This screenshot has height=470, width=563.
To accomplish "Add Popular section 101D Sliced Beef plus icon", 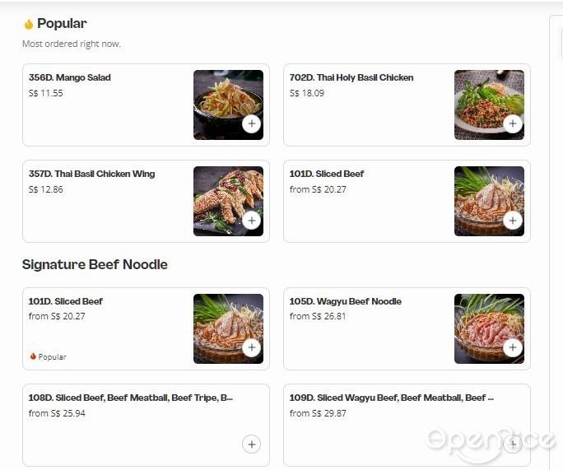I will [513, 220].
